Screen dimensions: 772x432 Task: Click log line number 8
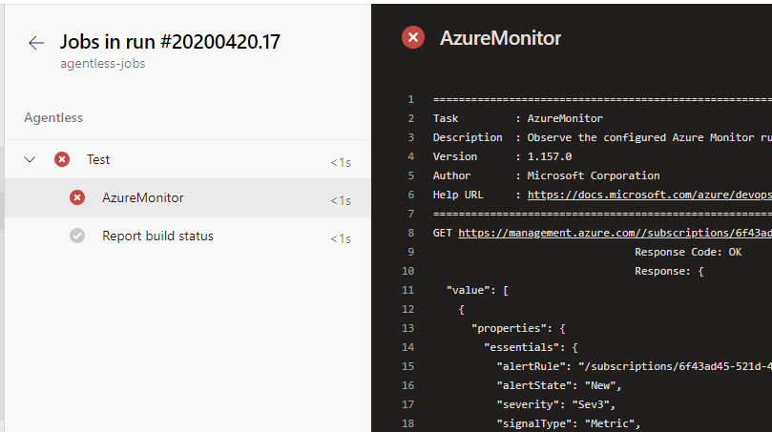[410, 233]
